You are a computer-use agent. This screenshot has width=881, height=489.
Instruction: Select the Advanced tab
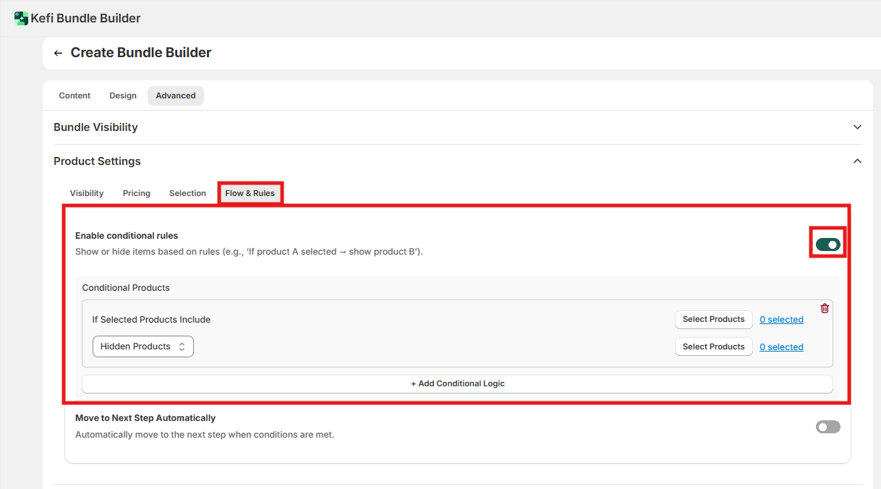[176, 95]
